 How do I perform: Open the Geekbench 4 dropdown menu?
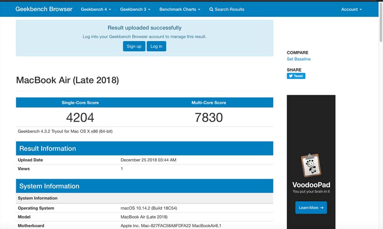[x=96, y=10]
